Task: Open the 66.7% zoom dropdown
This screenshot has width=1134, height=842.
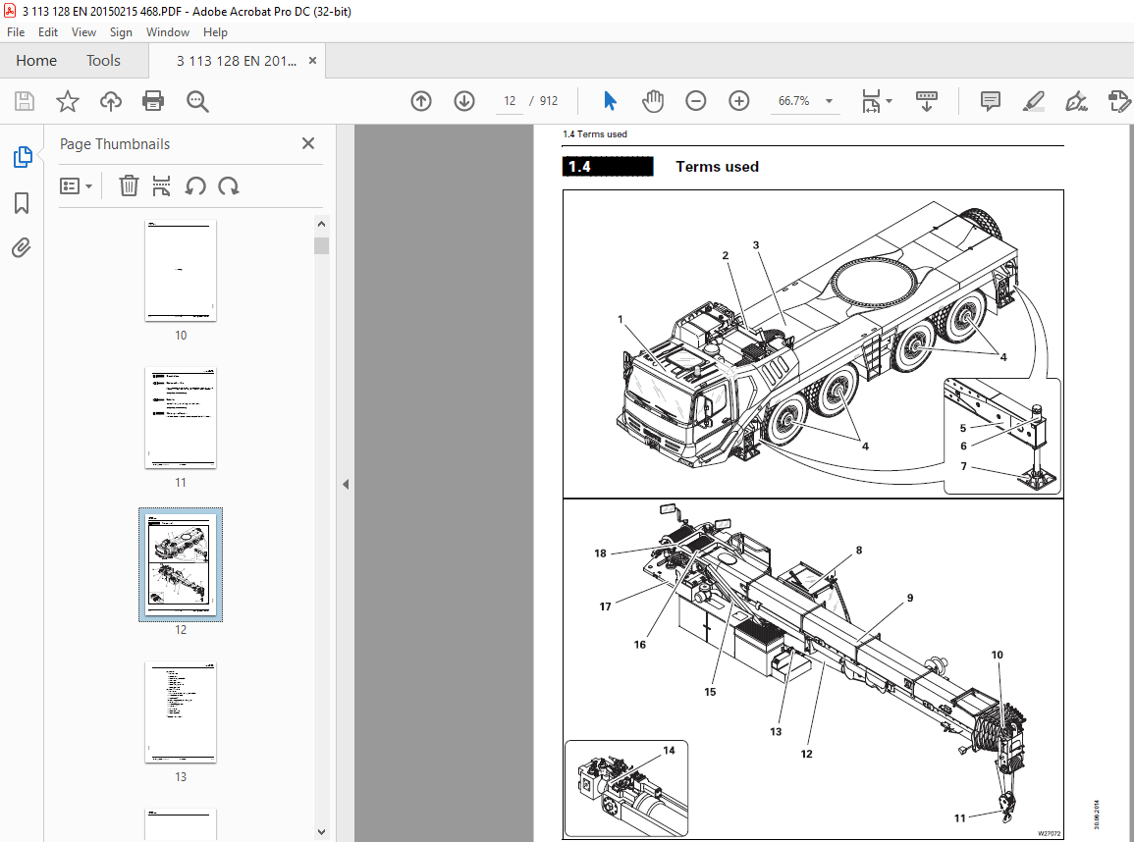Action: click(829, 101)
